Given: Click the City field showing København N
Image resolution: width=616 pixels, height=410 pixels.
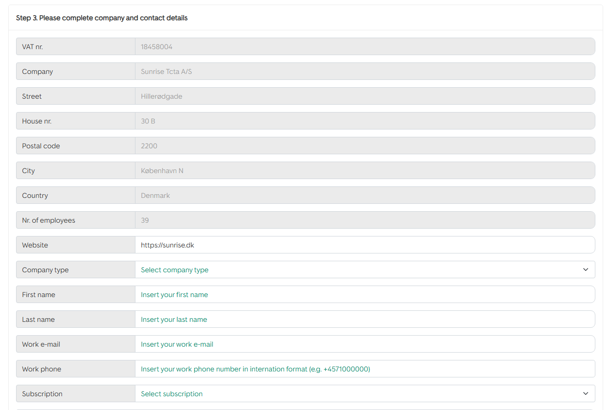Looking at the screenshot, I should point(364,170).
